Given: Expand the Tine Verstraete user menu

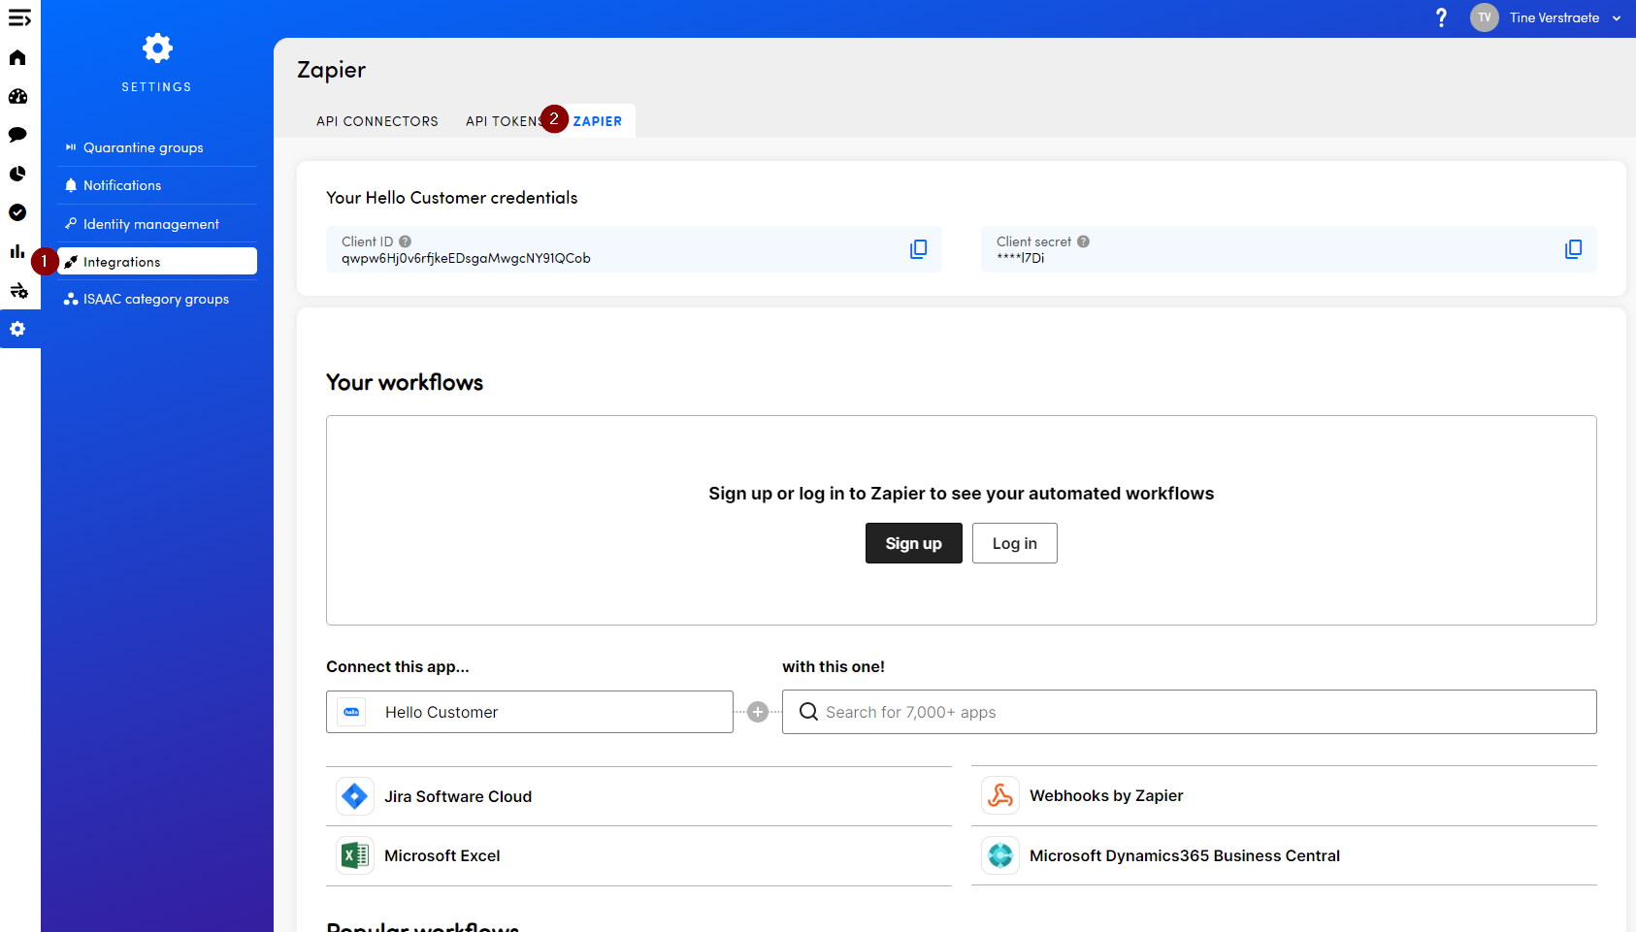Looking at the screenshot, I should (1554, 17).
